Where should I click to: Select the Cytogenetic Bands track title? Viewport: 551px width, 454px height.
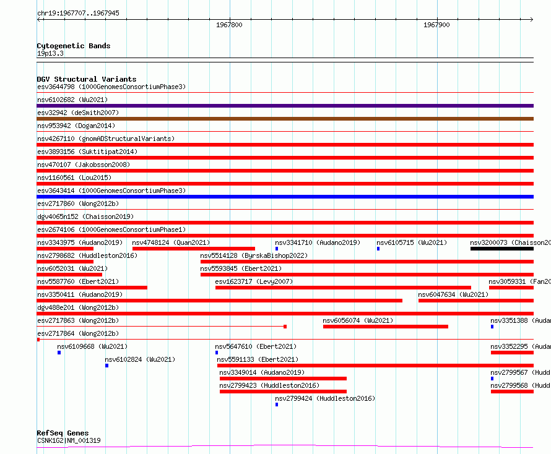tap(74, 46)
